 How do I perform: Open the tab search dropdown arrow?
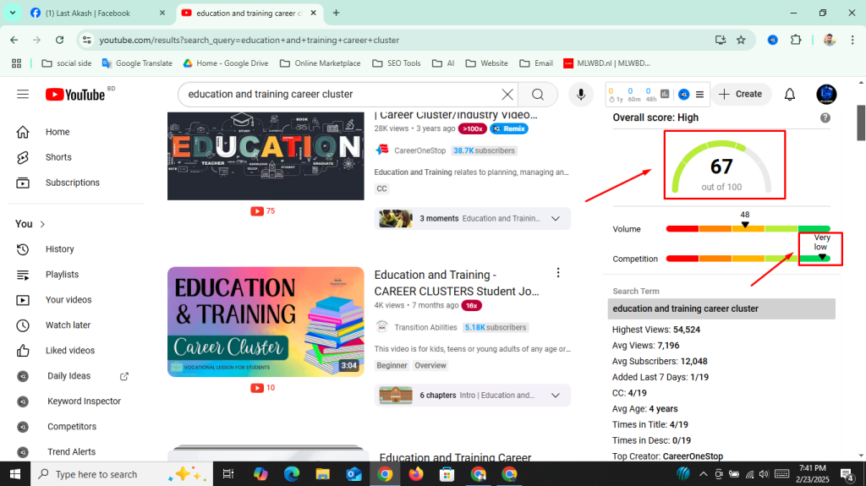pyautogui.click(x=12, y=13)
